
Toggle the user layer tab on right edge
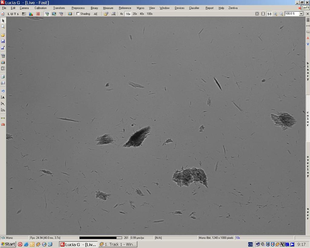pyautogui.click(x=308, y=213)
